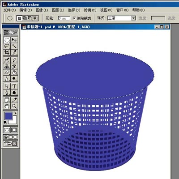179x179 pixels.
Task: Toggle the 消除锯齿 anti-alias checkbox
Action: (x=74, y=18)
